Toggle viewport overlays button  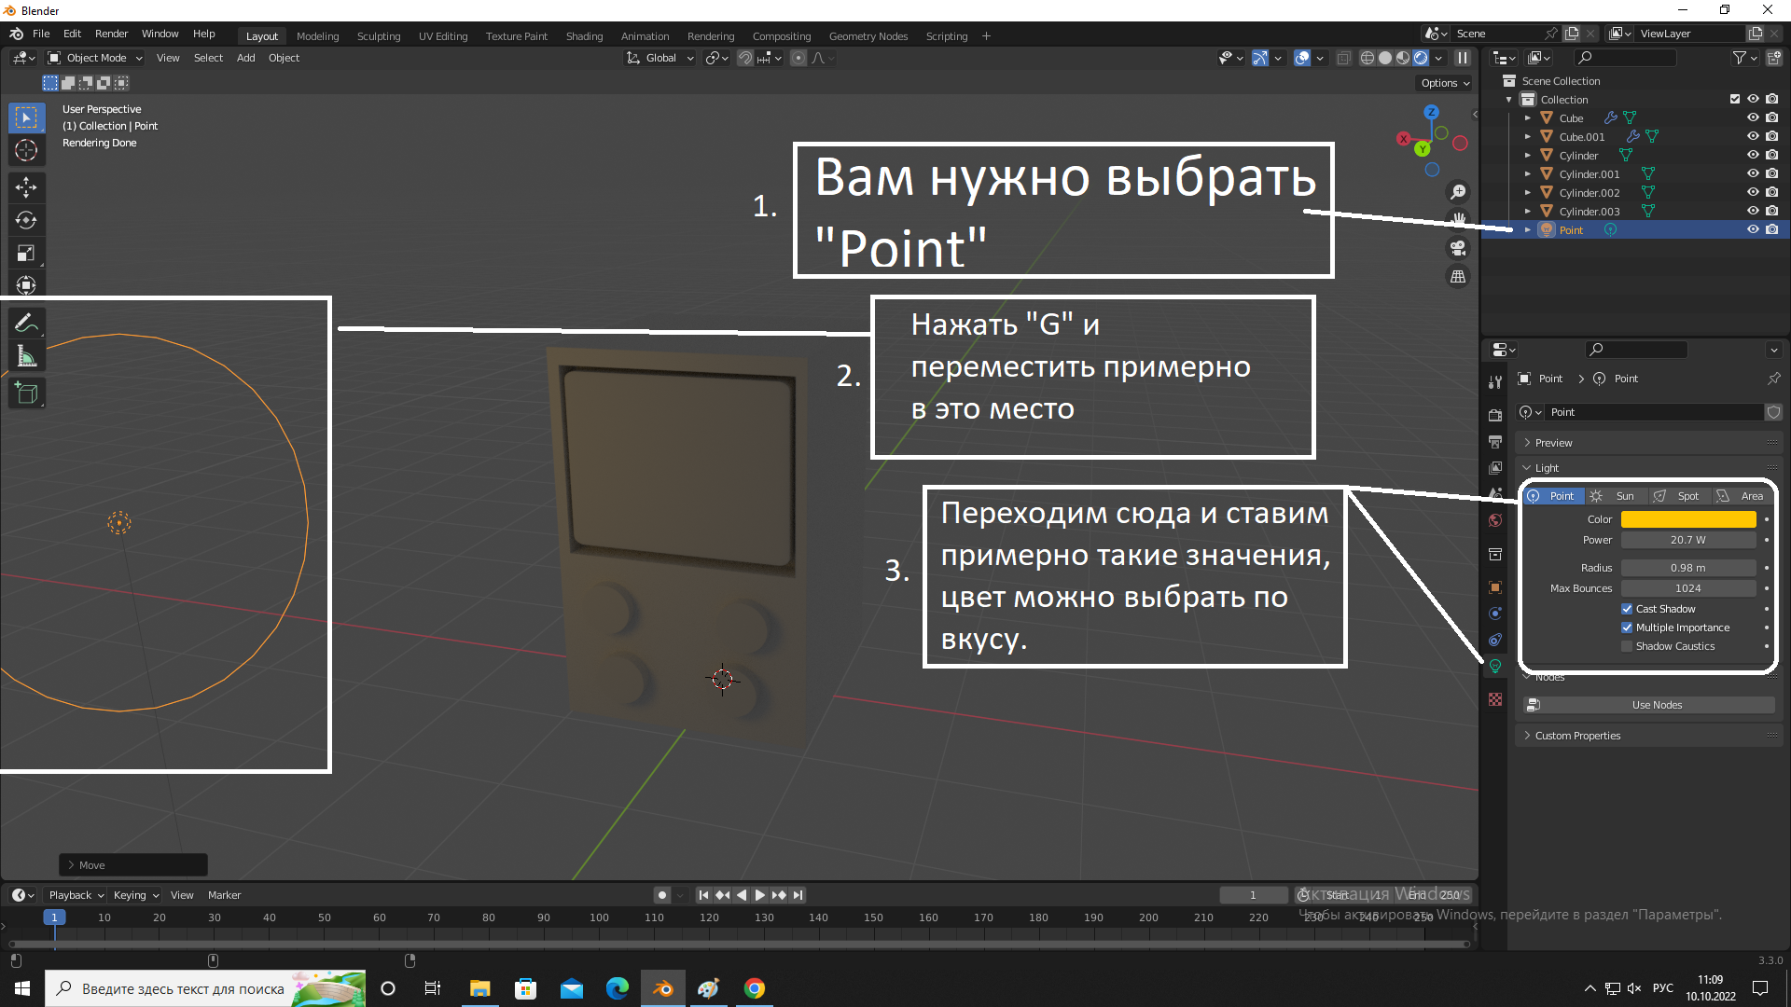pos(1302,58)
